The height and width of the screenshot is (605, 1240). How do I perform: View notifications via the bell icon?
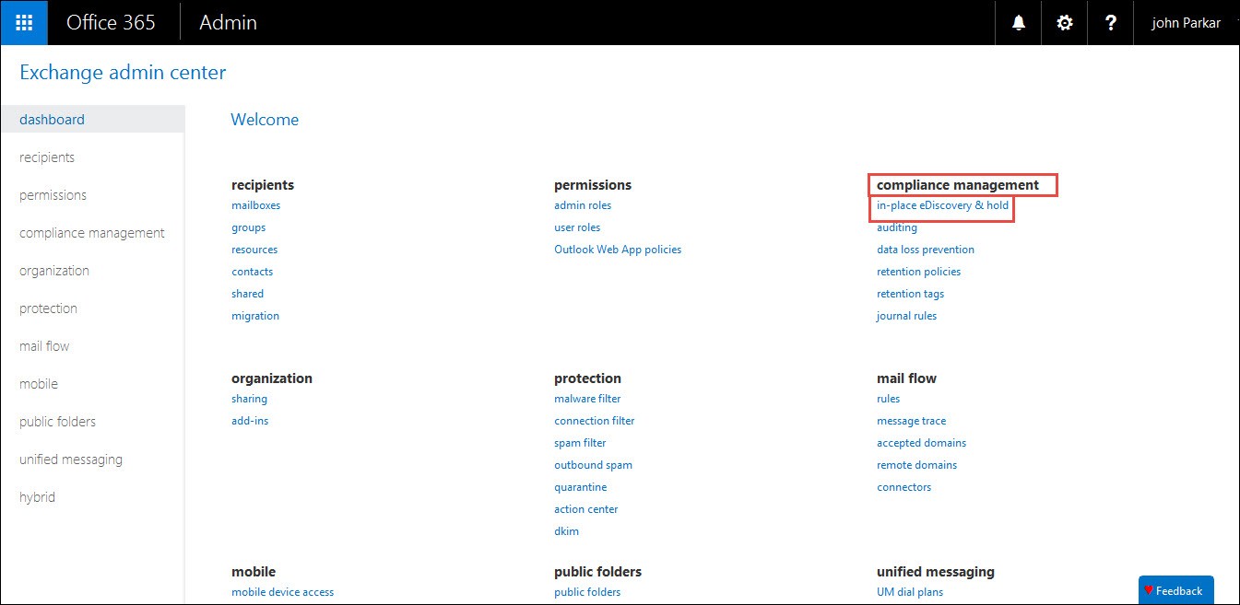click(1018, 22)
